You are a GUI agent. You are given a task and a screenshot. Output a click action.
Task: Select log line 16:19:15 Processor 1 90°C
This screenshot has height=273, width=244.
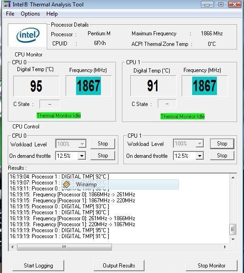59,212
